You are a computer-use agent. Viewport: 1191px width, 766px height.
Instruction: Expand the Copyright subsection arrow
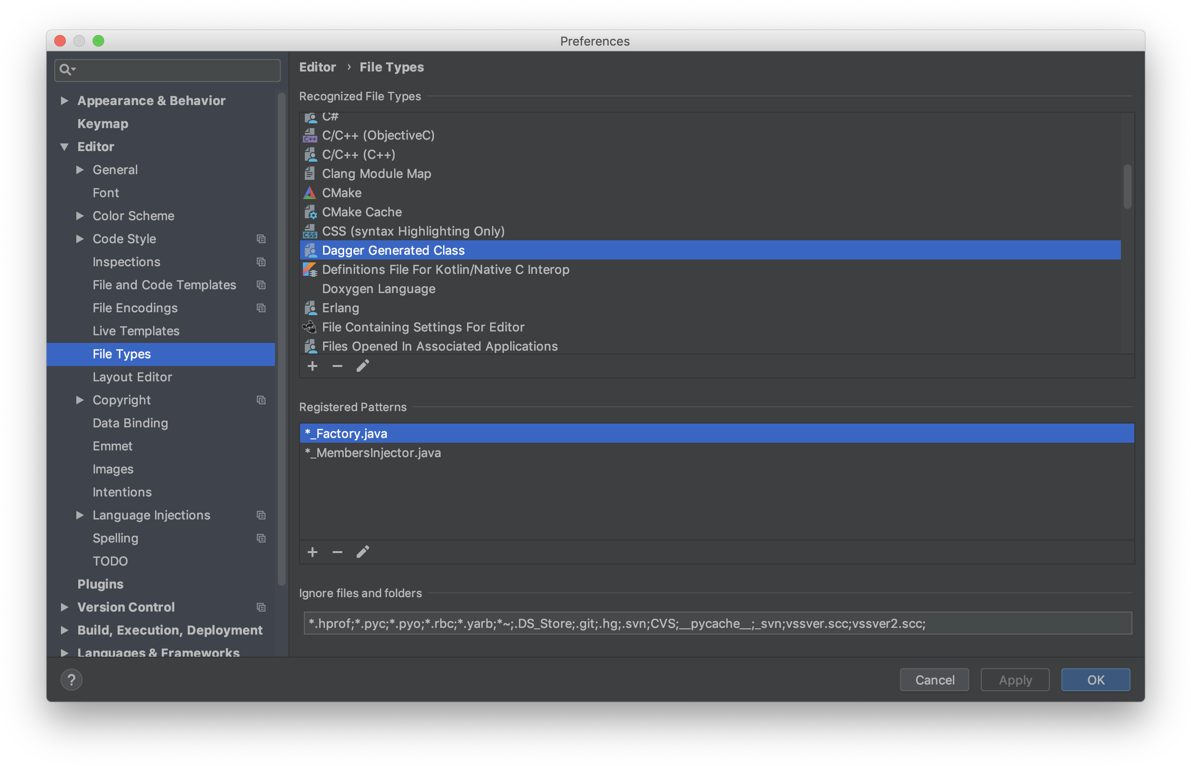80,400
